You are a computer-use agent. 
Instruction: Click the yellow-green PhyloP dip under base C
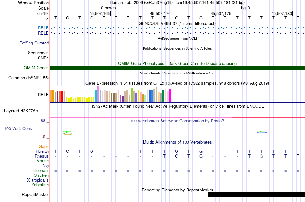[67, 133]
